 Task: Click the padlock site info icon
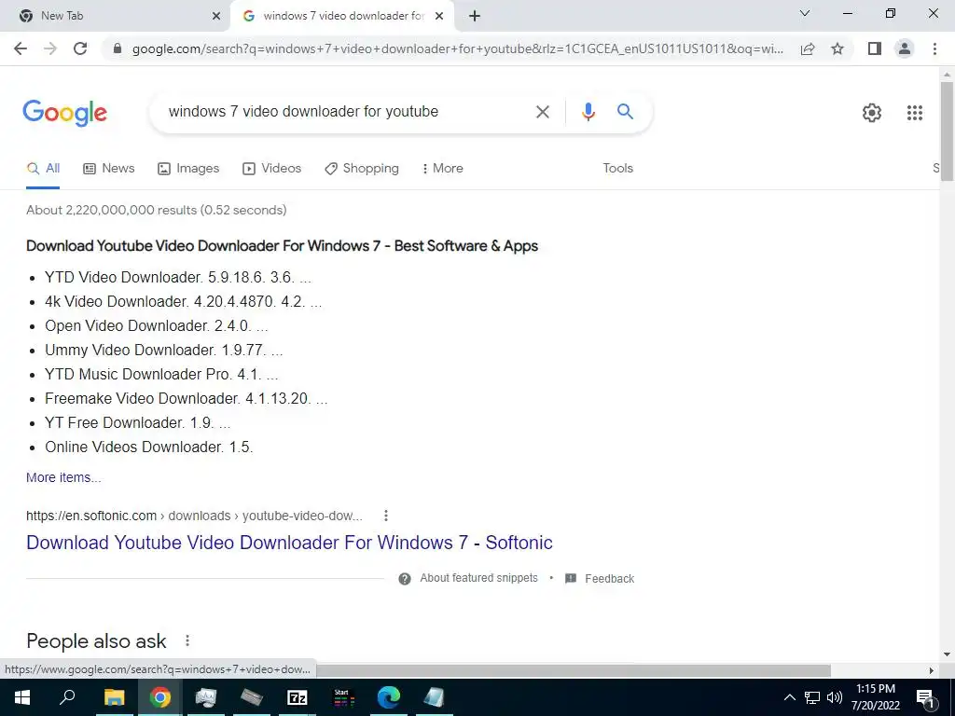[x=118, y=48]
